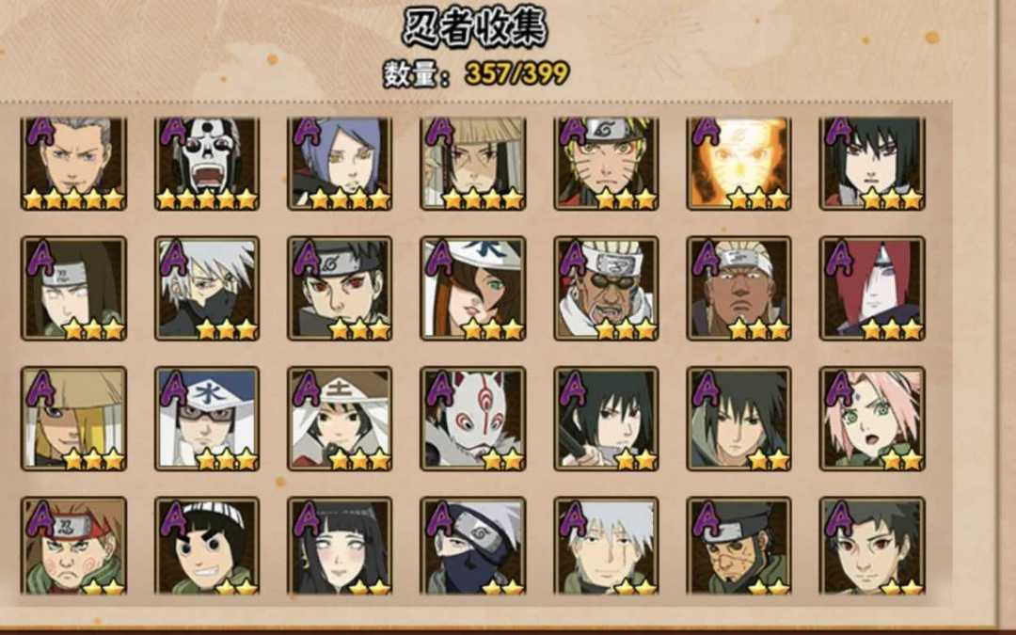
Task: Select the dark-skinned ninja with white headband
Action: pos(738,289)
